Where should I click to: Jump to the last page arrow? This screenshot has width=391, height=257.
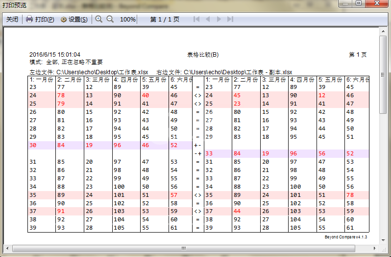click(230, 19)
